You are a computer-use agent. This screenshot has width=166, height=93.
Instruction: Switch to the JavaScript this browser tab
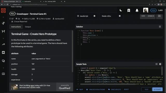(x=31, y=2)
